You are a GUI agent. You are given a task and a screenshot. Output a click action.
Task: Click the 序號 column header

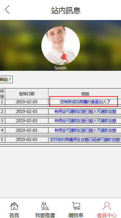[x=2, y=94]
